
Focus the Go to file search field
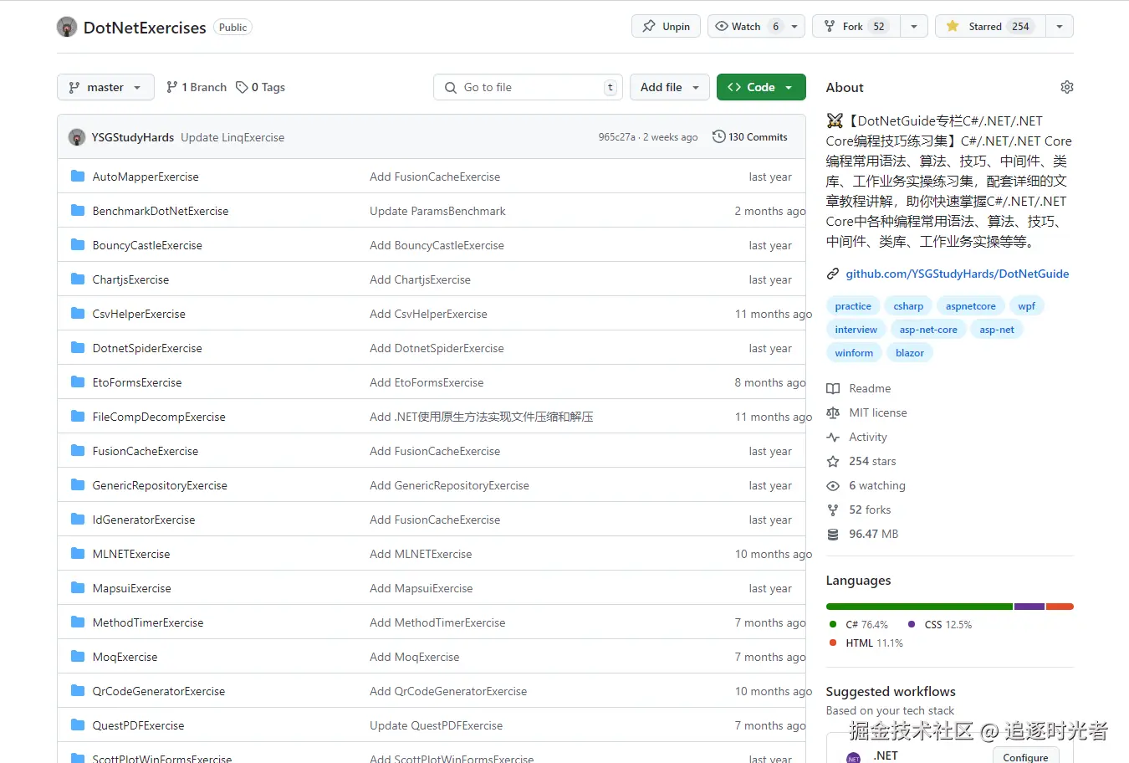tap(528, 87)
